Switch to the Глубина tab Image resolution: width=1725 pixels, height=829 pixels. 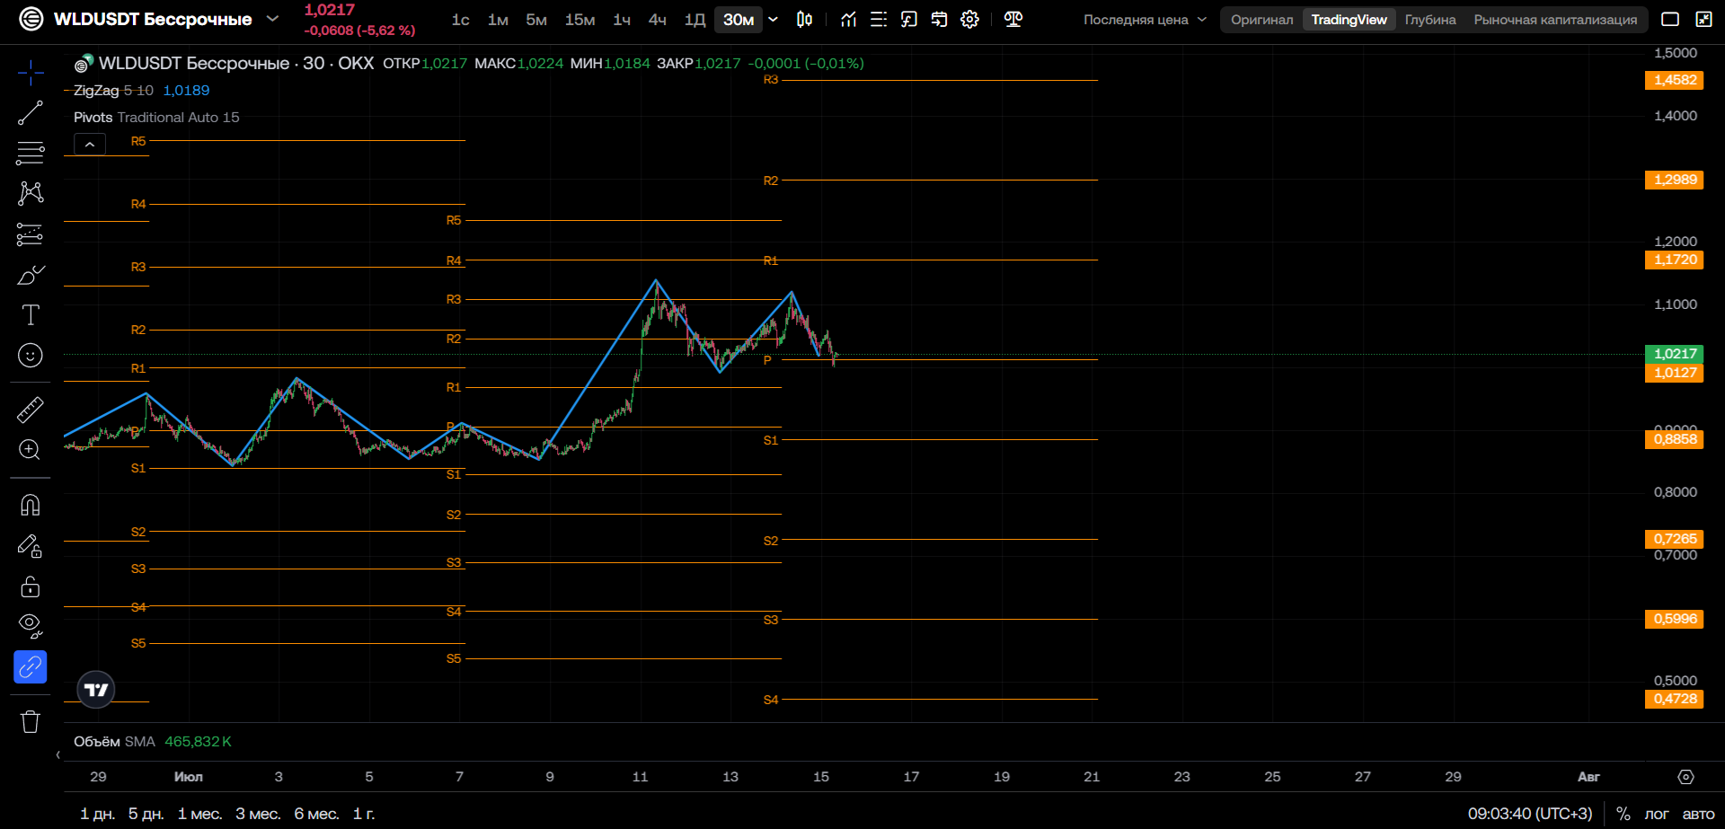[1430, 20]
